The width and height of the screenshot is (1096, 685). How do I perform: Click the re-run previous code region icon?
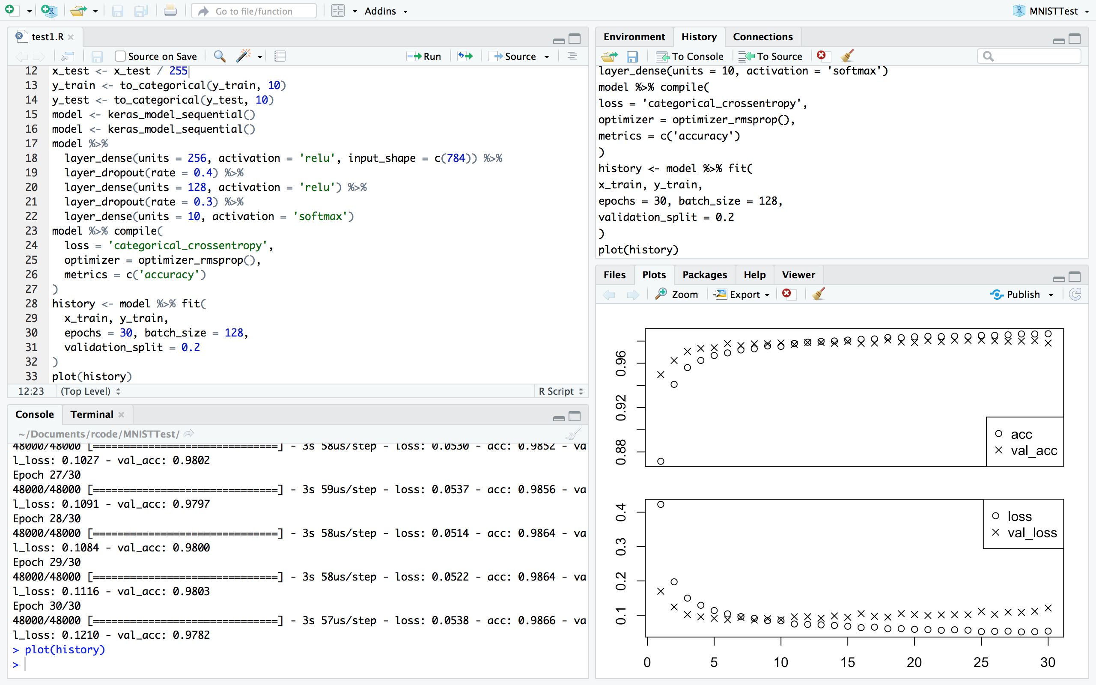(x=465, y=56)
